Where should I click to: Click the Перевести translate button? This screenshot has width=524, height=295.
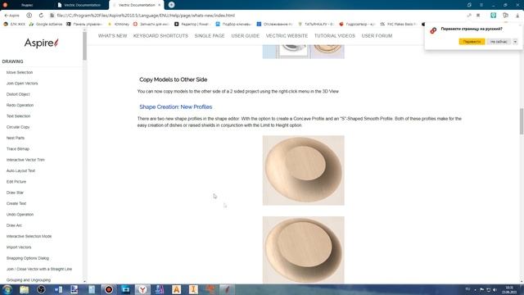(x=472, y=42)
